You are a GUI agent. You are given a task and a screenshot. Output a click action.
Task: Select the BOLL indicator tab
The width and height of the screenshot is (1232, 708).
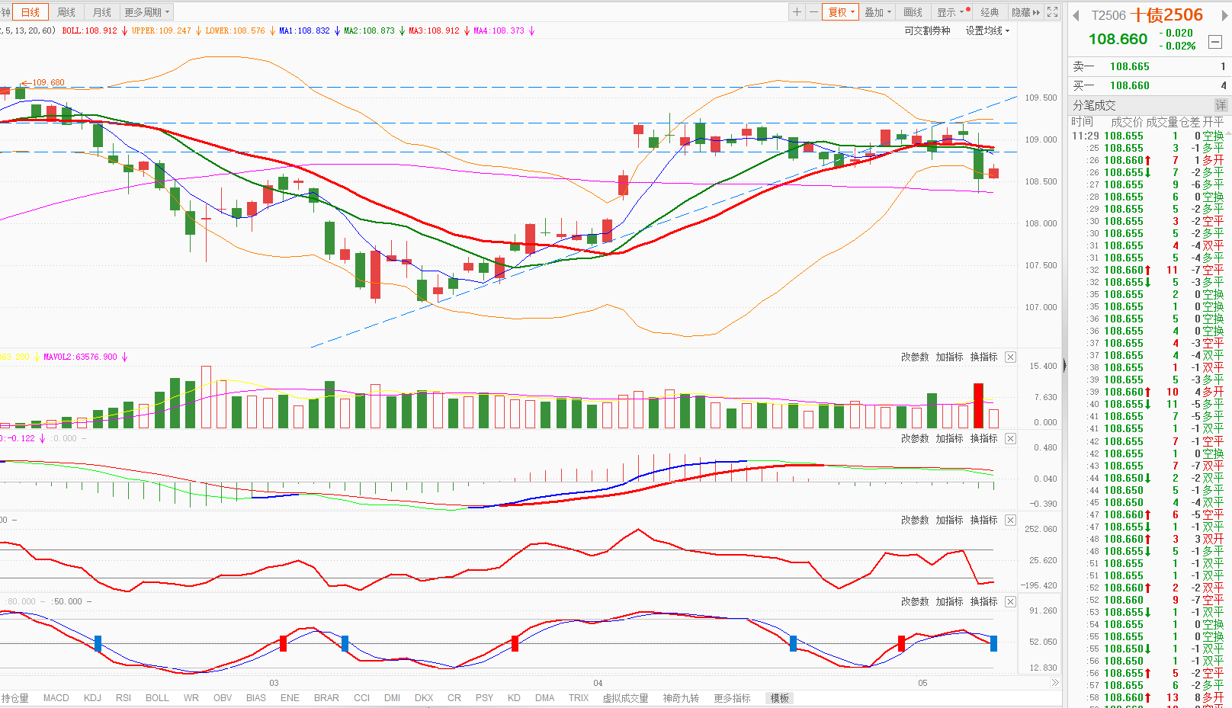click(157, 698)
